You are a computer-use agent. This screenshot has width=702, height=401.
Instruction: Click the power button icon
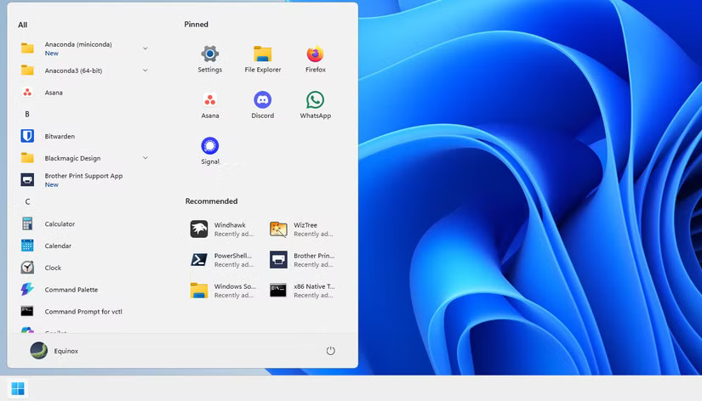click(330, 351)
